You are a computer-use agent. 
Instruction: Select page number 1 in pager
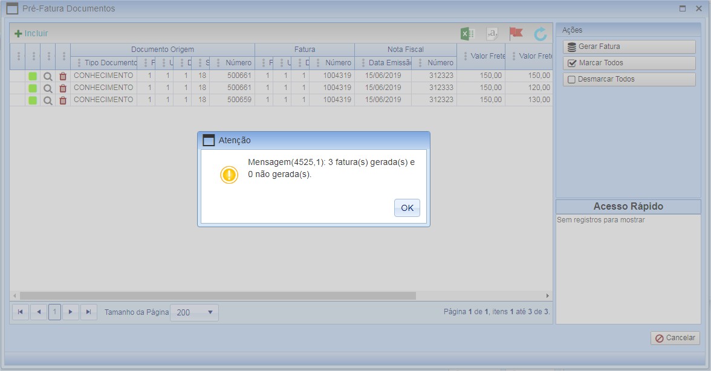pos(54,312)
